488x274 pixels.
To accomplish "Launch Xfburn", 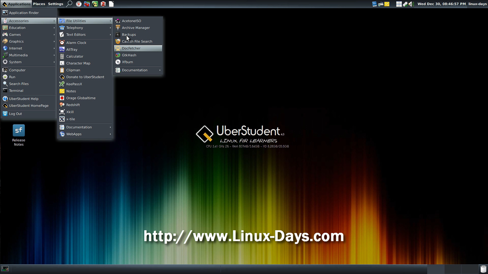I will tap(138, 62).
